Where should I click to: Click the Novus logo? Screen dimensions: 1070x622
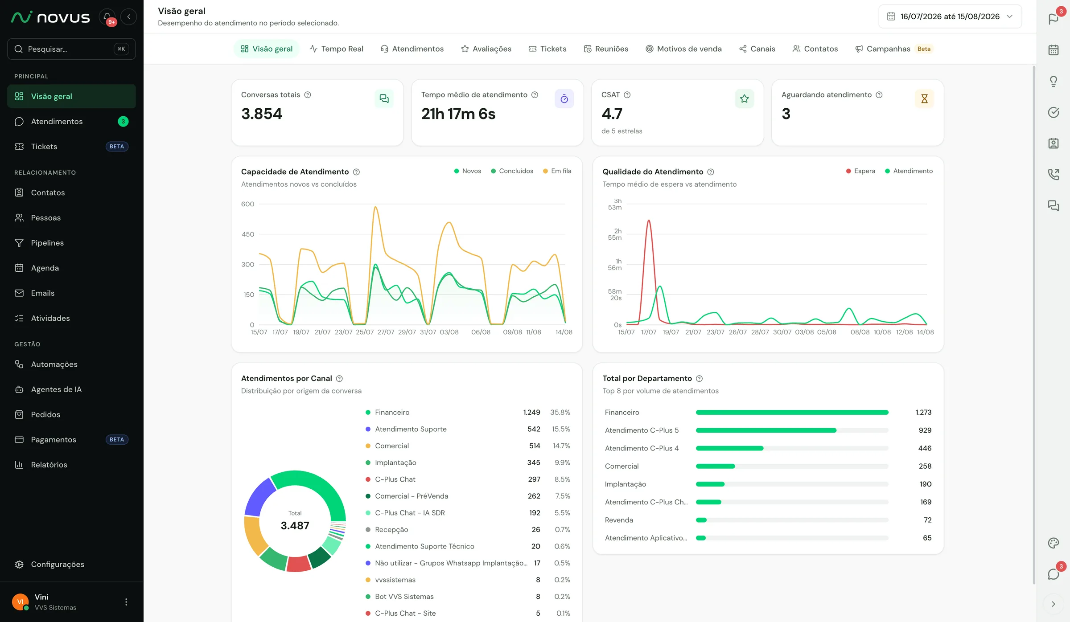point(50,17)
